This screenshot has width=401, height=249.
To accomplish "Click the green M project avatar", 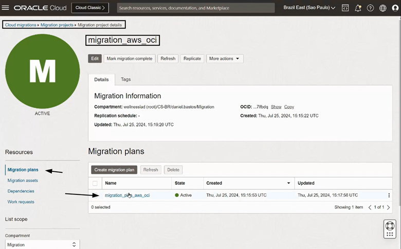I will pos(43,72).
